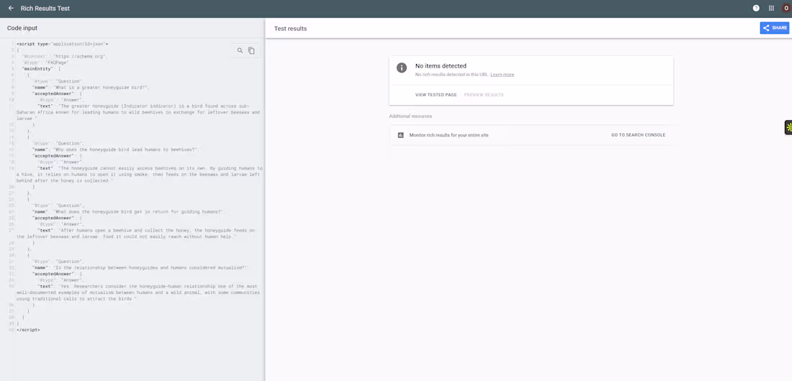Viewport: 792px width, 381px height.
Task: Follow the Learn more link
Action: pos(502,75)
